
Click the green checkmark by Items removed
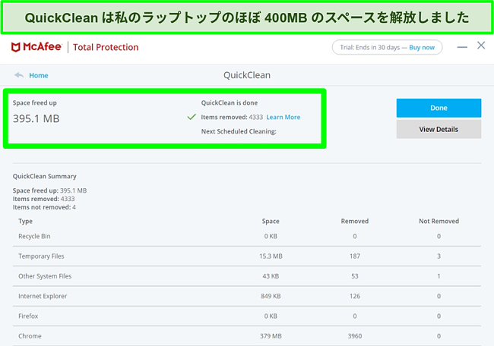192,117
